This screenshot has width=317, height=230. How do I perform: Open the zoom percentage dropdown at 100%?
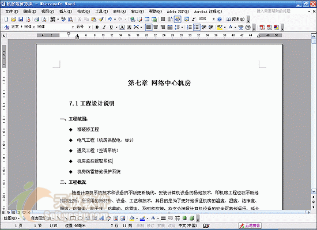click(x=213, y=19)
